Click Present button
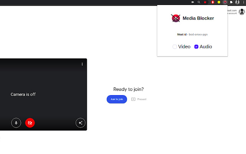 click(x=139, y=99)
